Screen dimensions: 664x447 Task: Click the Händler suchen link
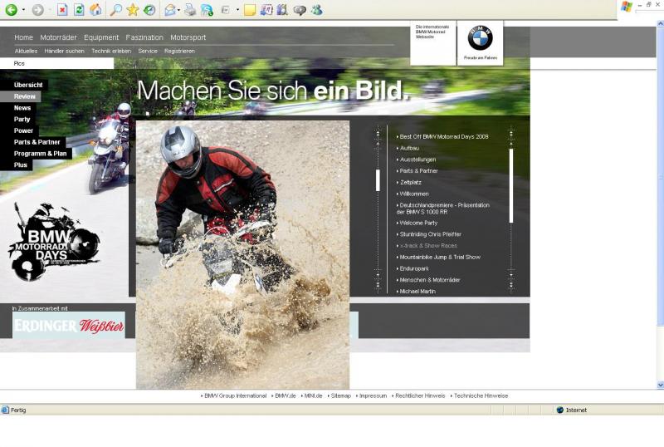point(65,51)
